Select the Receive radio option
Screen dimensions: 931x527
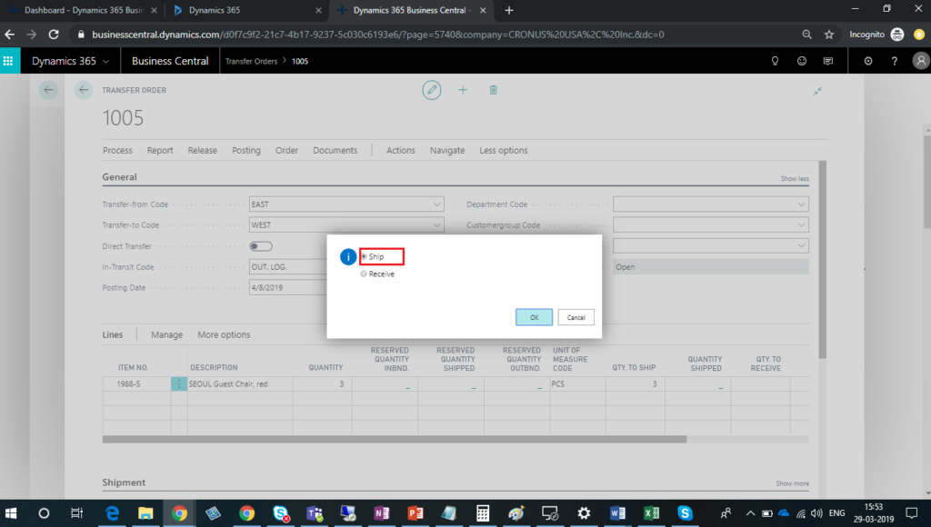(365, 273)
